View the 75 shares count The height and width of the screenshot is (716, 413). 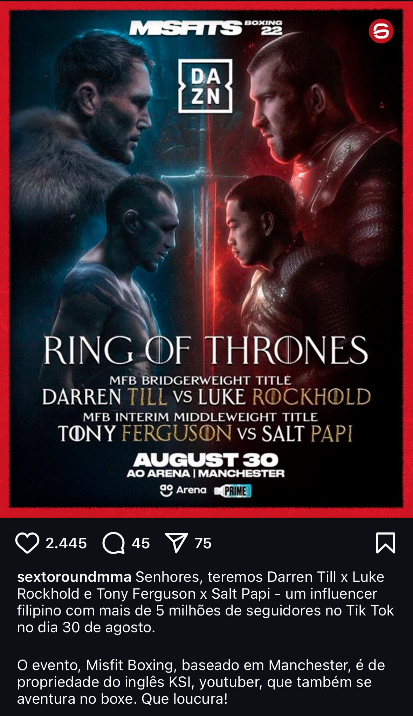pos(203,543)
